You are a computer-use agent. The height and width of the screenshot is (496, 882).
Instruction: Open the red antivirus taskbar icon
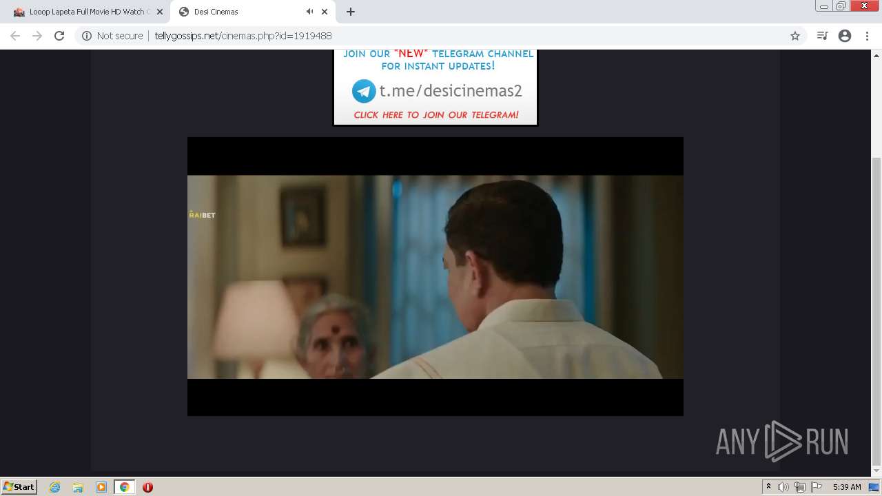(147, 487)
